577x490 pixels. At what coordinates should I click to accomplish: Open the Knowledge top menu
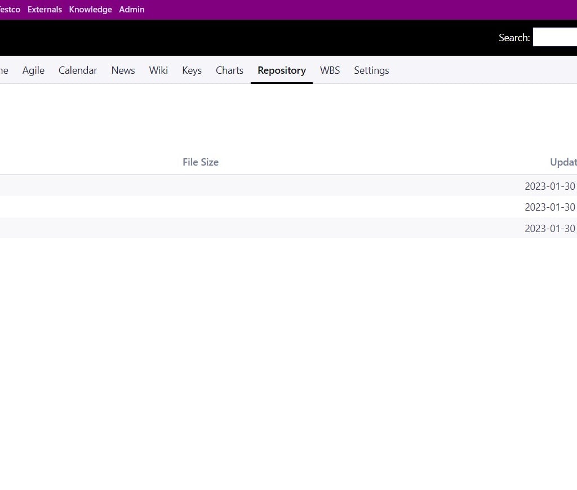pyautogui.click(x=91, y=10)
